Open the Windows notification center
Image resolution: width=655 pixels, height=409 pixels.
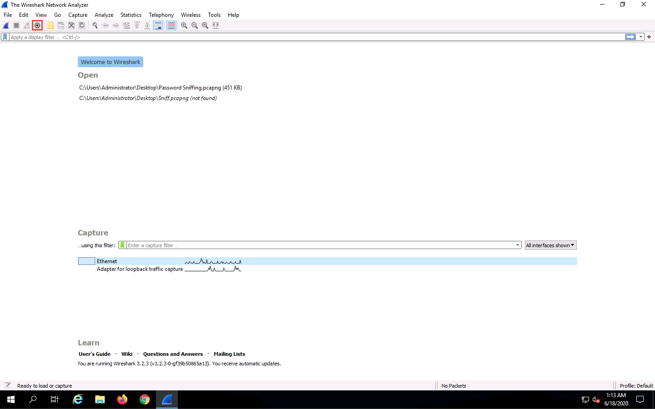click(640, 399)
